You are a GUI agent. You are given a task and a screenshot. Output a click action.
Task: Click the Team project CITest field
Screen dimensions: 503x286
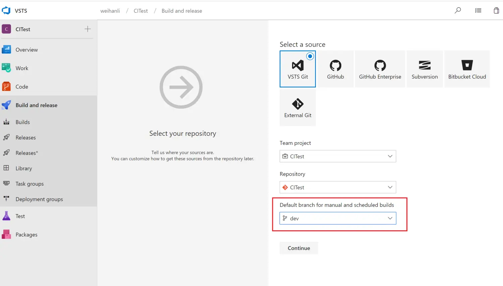(x=338, y=156)
